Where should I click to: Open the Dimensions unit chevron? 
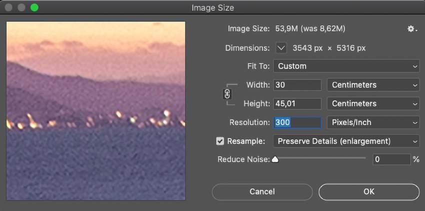point(281,48)
